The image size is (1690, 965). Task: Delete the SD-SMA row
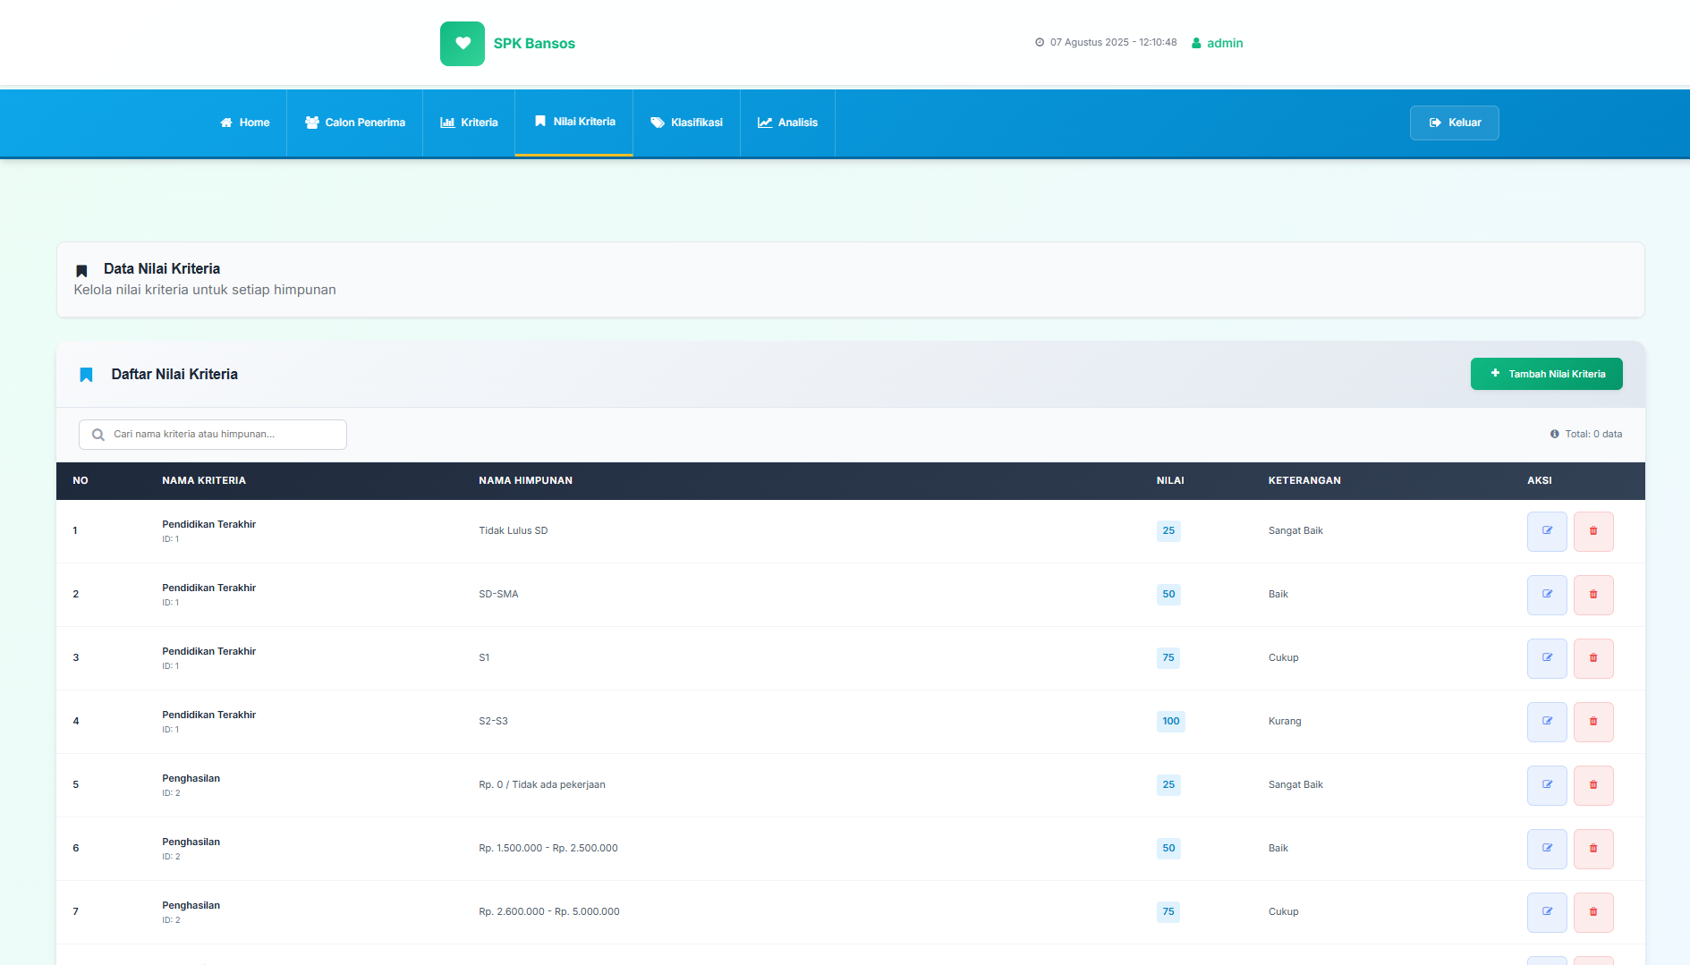1593,595
